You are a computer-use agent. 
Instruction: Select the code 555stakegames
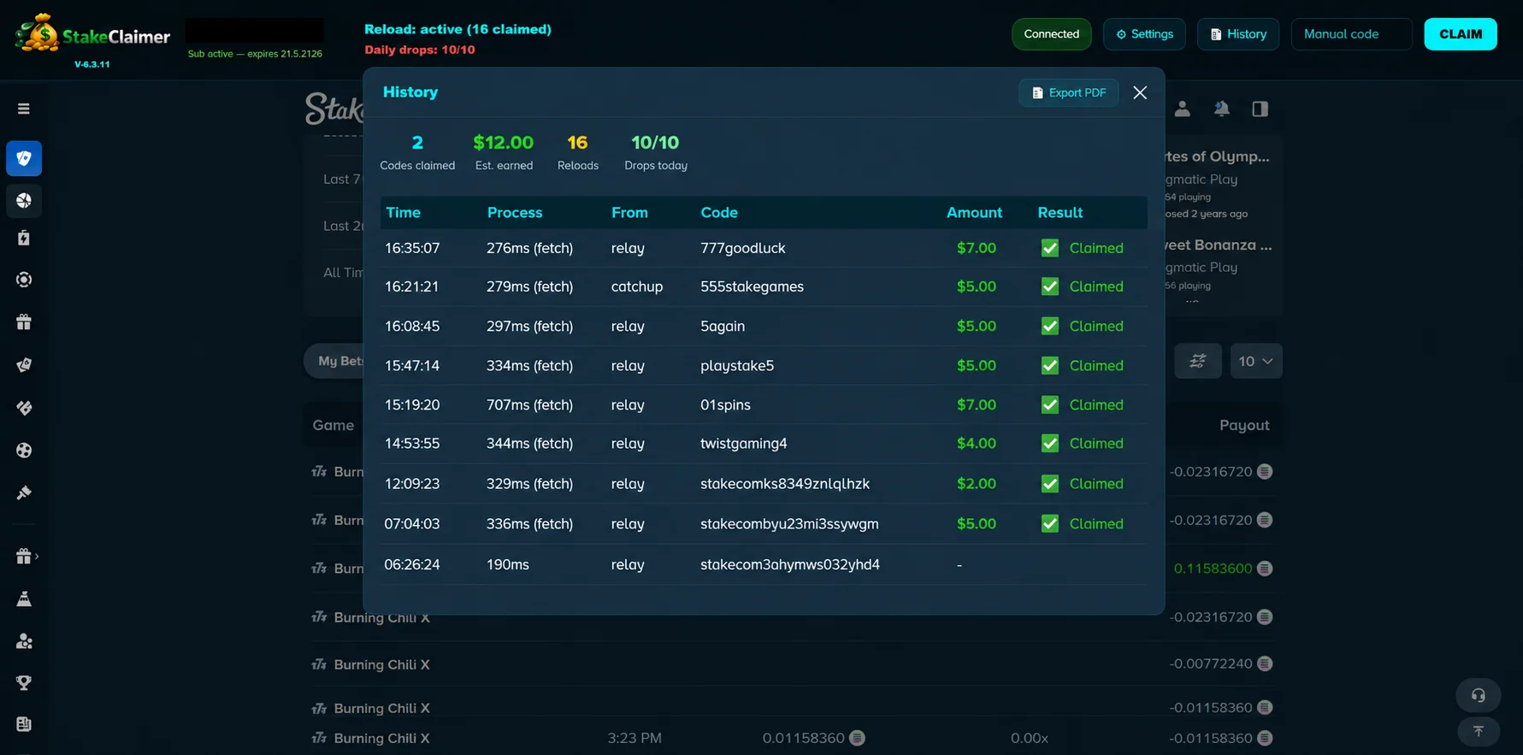click(752, 286)
